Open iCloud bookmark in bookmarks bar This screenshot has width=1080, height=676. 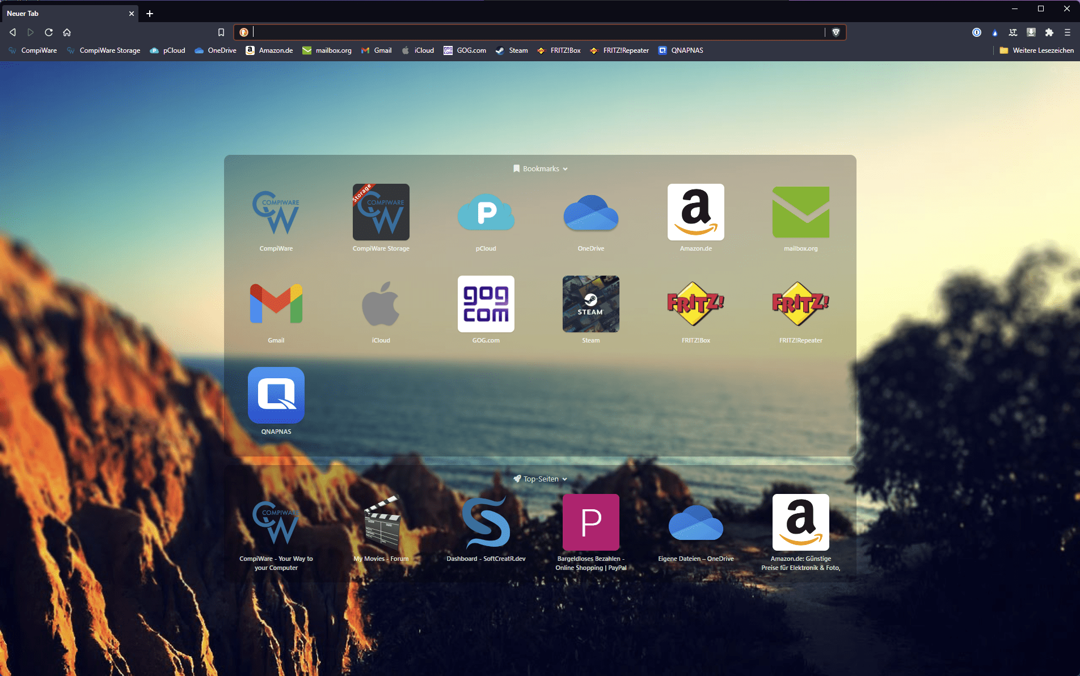418,50
